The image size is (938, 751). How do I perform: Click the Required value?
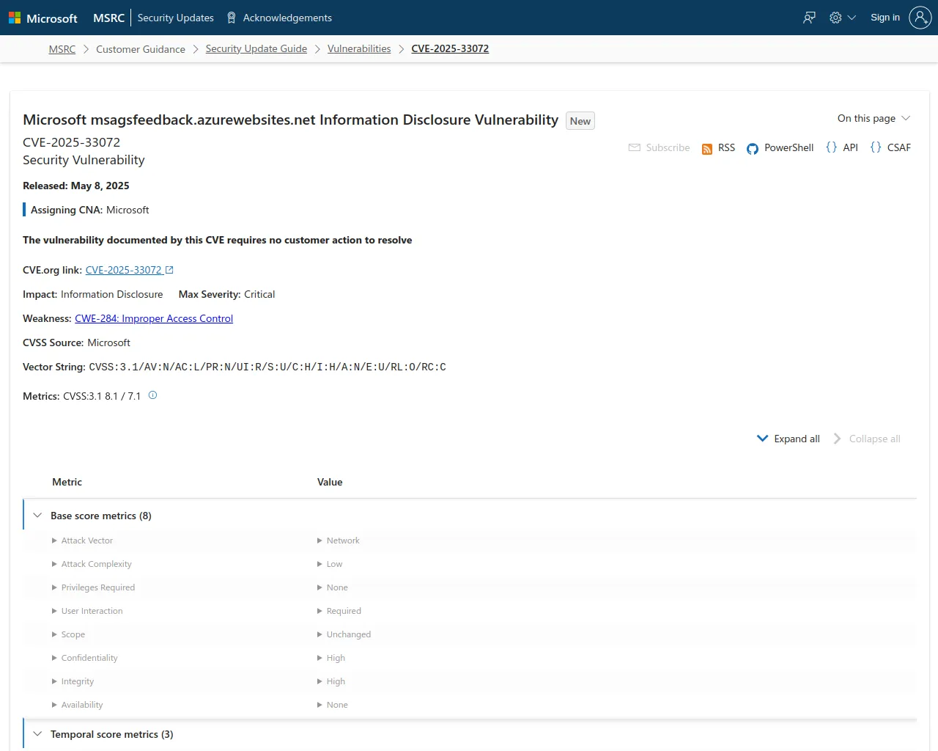point(344,611)
